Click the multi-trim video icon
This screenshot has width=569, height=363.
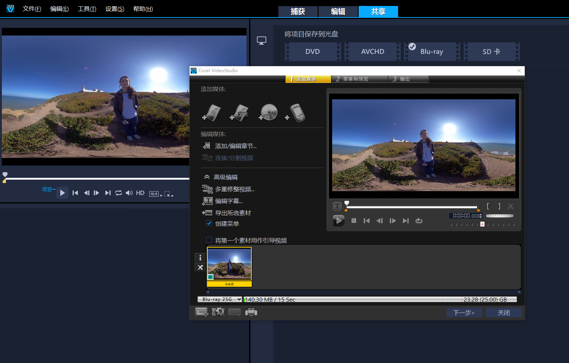(x=207, y=189)
